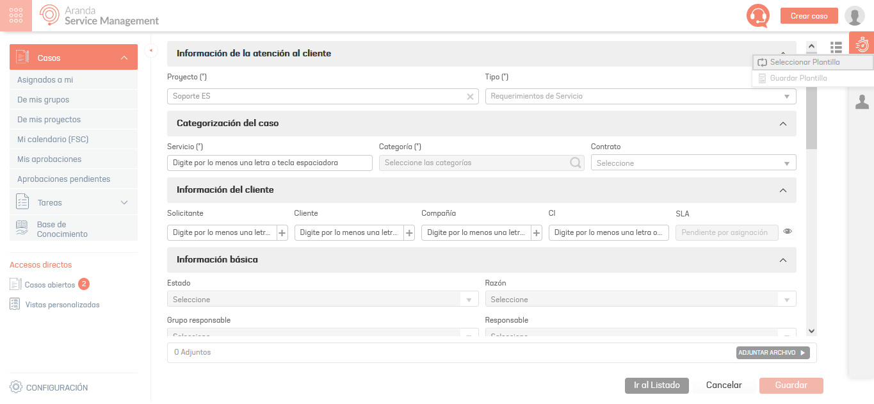This screenshot has width=874, height=404.
Task: Click the Categoría selection field
Action: (482, 163)
